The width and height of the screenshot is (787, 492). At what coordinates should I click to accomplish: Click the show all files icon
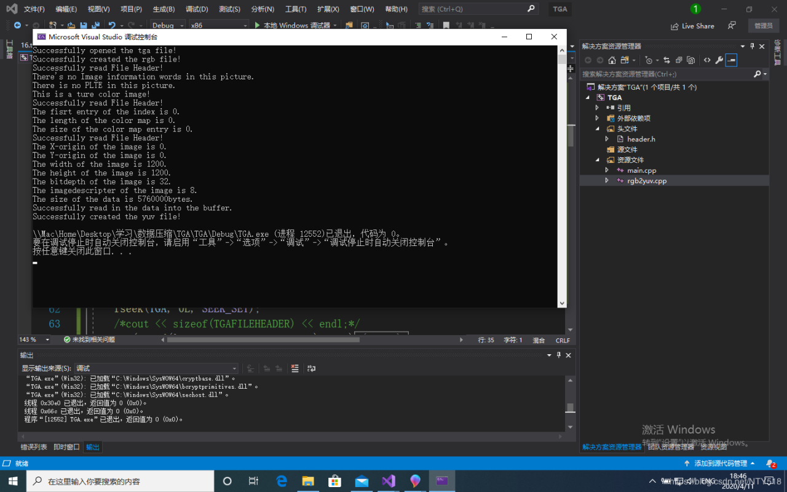pyautogui.click(x=691, y=60)
